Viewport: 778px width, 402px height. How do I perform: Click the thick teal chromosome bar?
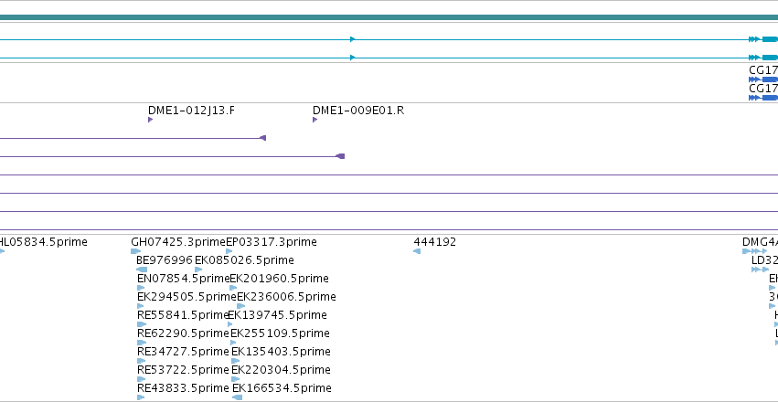tap(389, 18)
